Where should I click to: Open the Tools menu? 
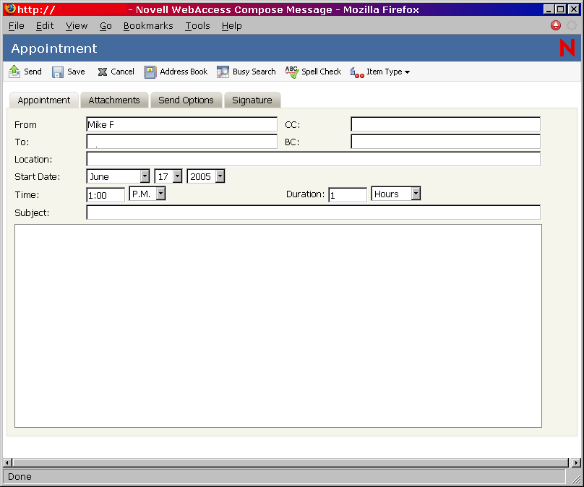click(x=198, y=26)
